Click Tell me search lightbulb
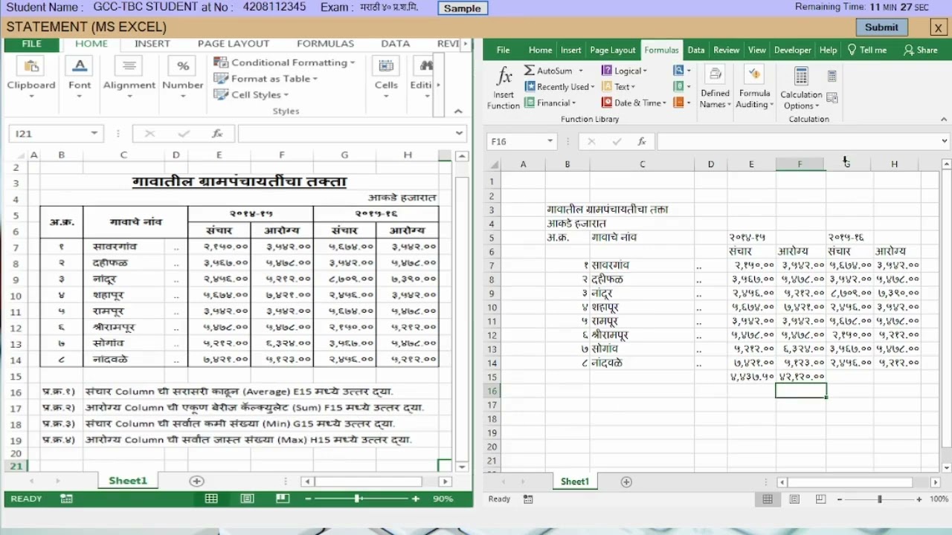This screenshot has height=535, width=952. coord(852,50)
